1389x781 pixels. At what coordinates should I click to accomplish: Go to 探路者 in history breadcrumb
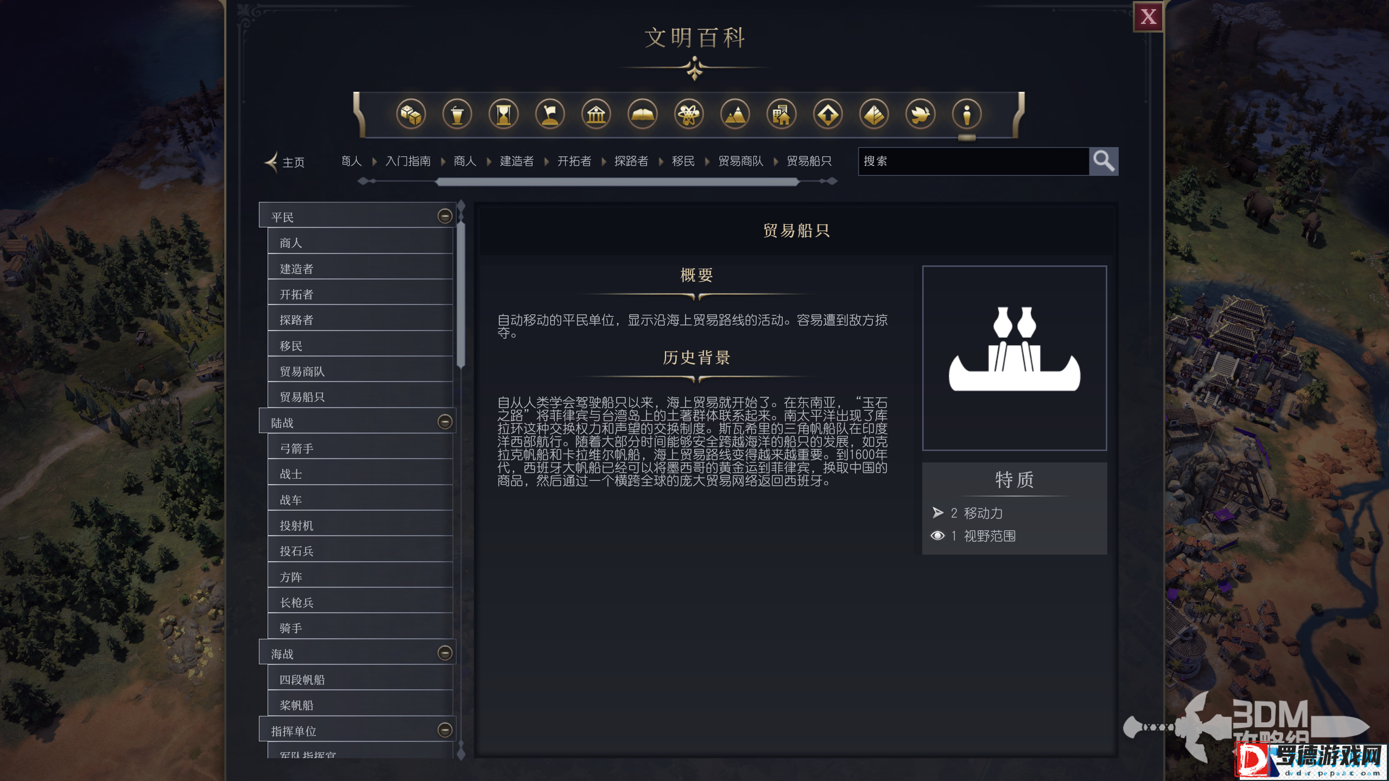(631, 161)
